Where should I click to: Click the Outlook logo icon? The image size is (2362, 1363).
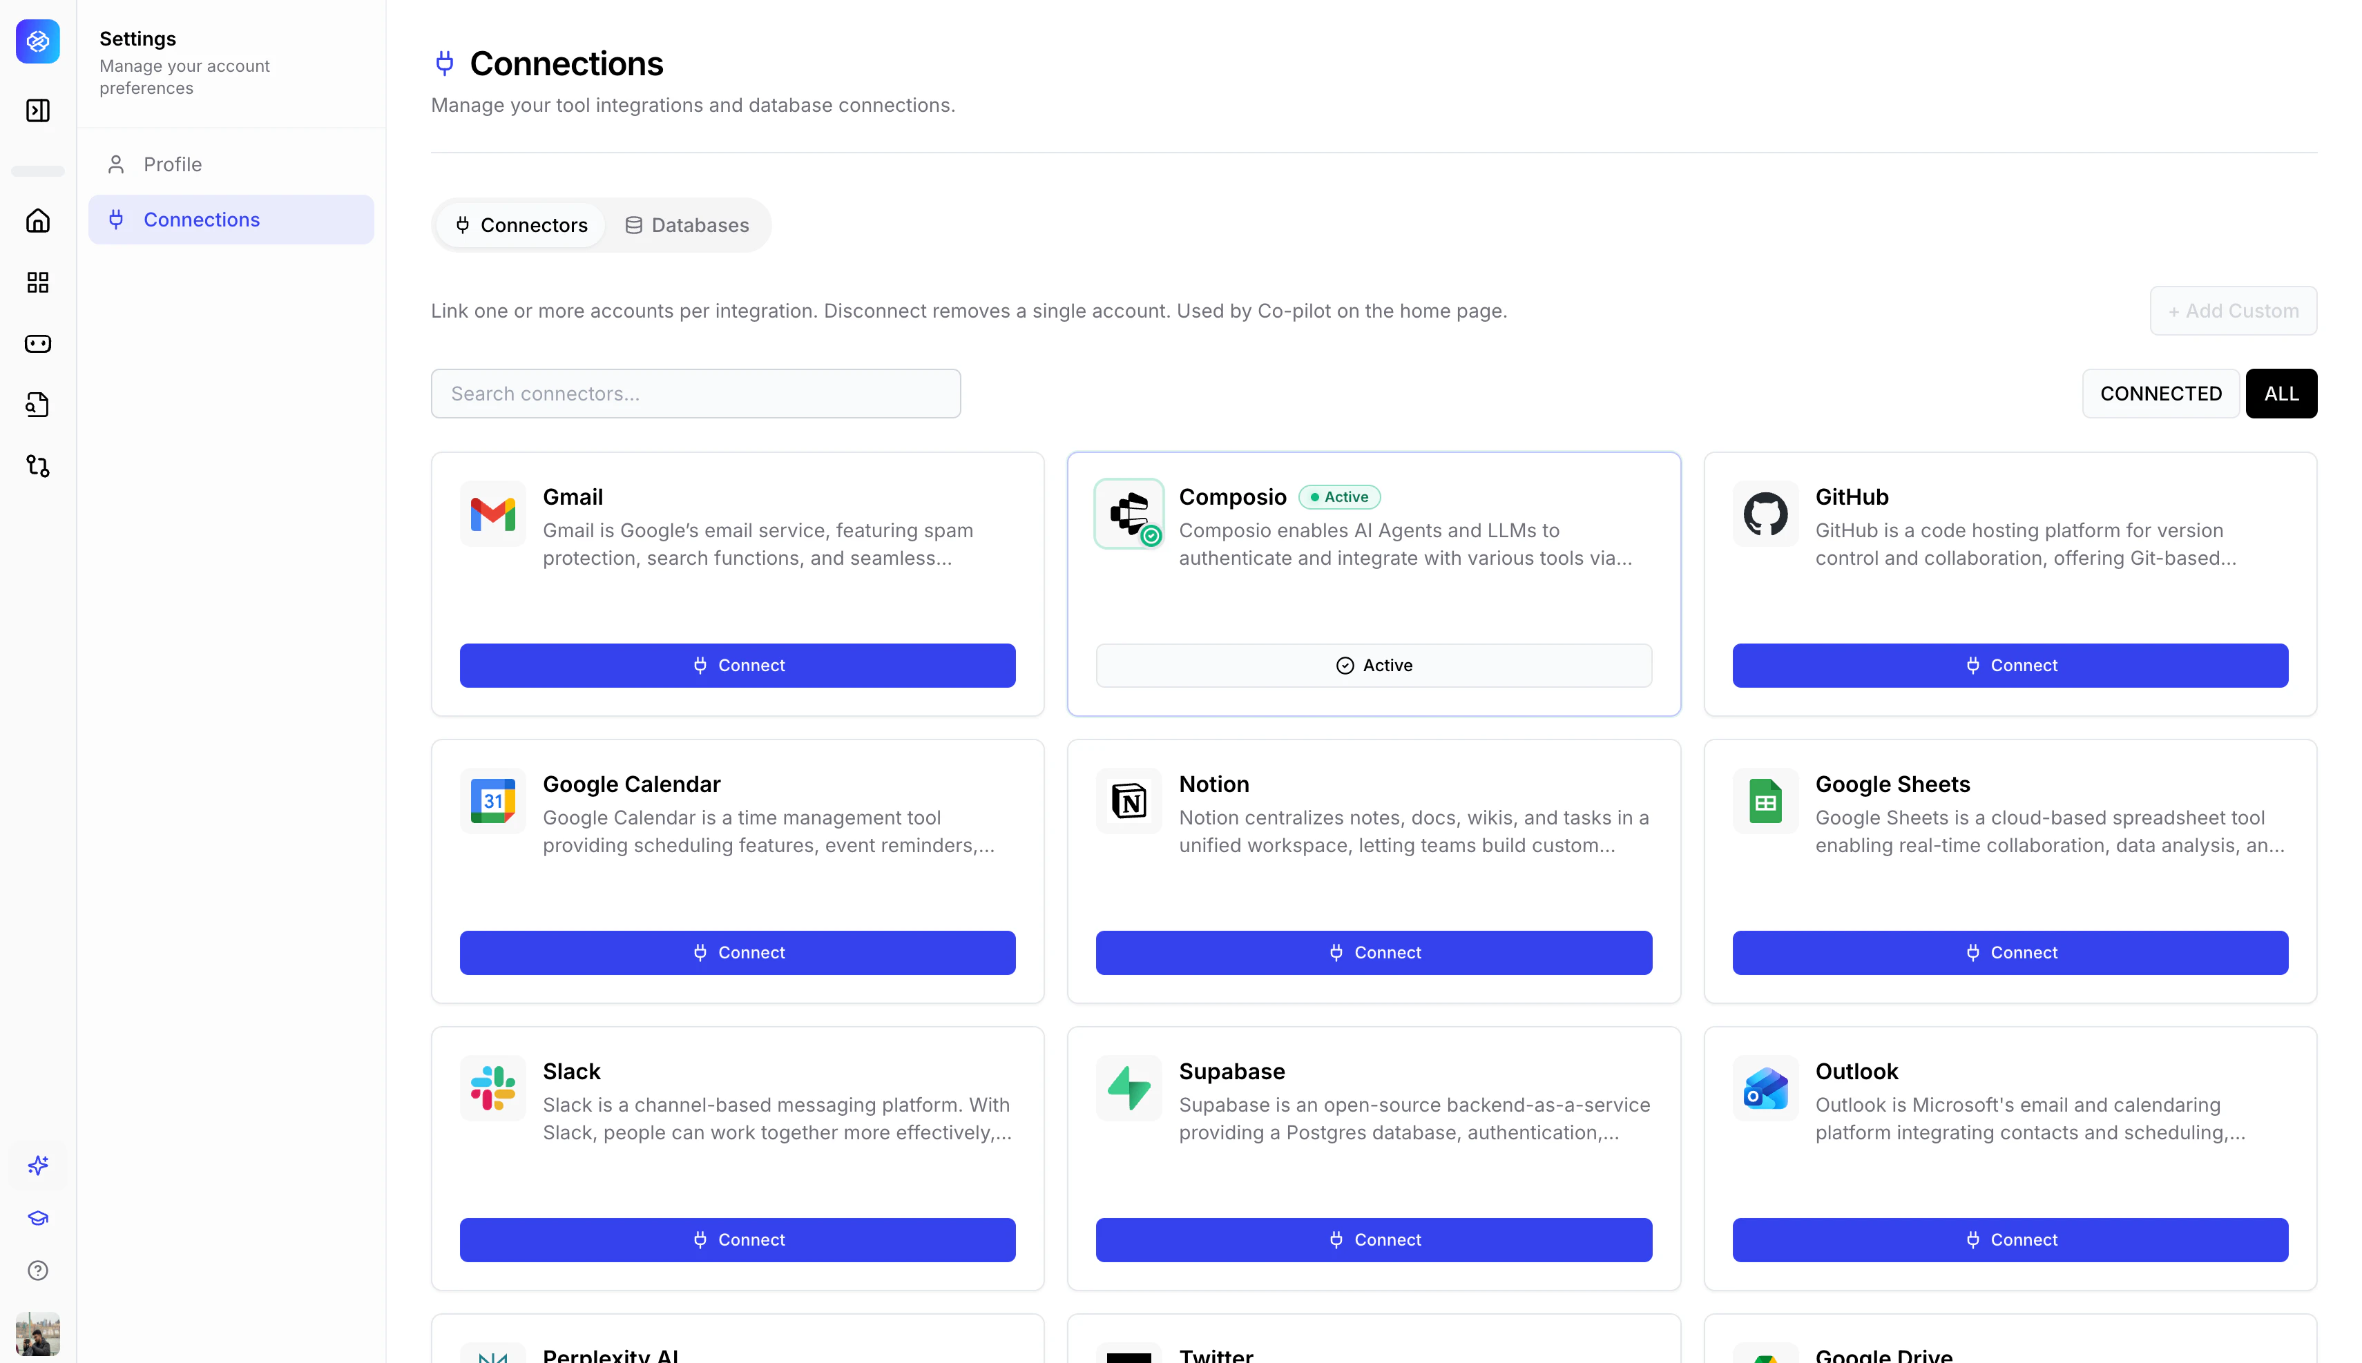point(1765,1089)
